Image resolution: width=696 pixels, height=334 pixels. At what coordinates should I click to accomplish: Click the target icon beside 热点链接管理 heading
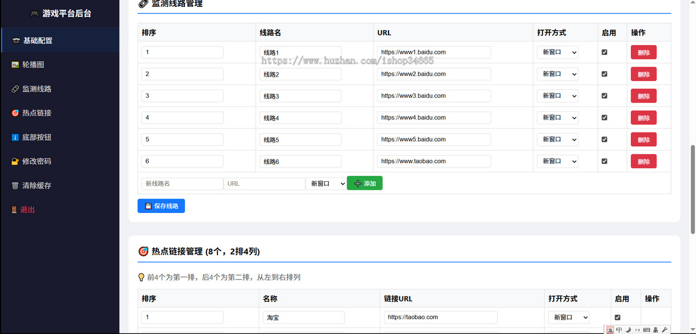143,251
